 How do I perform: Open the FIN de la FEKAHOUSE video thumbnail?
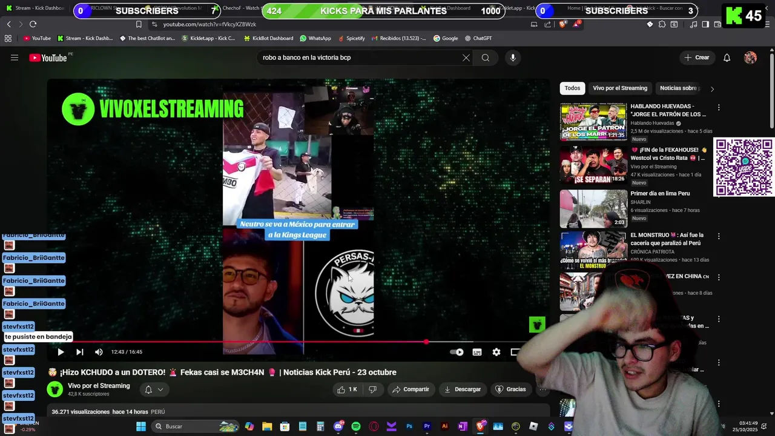point(593,165)
